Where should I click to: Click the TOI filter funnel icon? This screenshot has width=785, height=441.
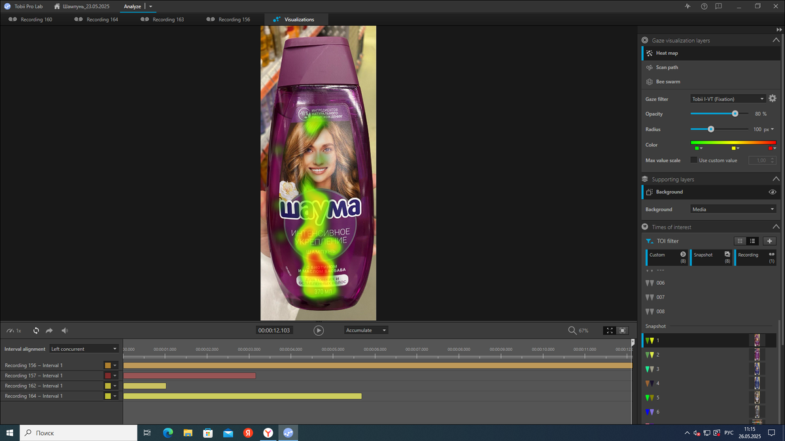650,241
